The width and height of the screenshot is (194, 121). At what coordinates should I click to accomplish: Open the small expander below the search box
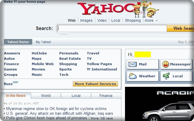pos(64,34)
